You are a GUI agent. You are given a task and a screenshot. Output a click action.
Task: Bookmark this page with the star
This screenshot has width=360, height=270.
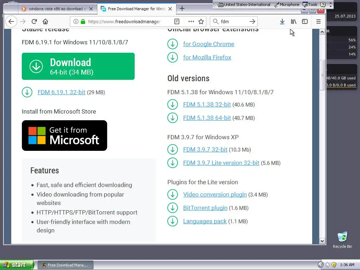[x=201, y=21]
